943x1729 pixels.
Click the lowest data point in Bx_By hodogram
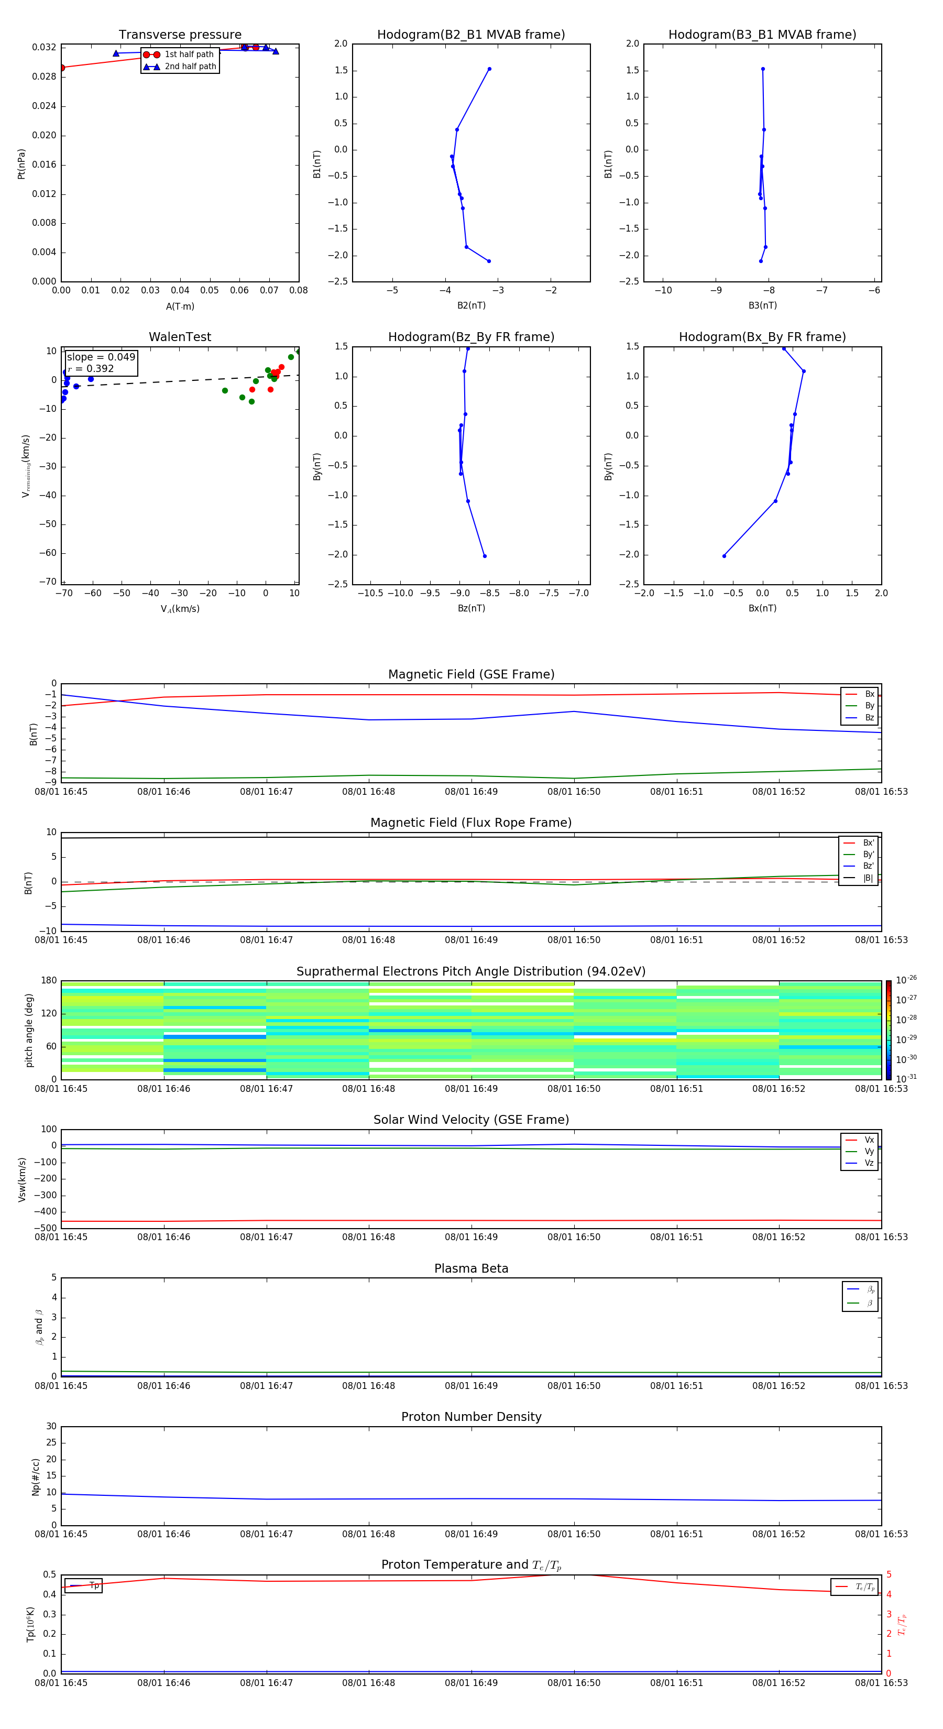tap(723, 556)
